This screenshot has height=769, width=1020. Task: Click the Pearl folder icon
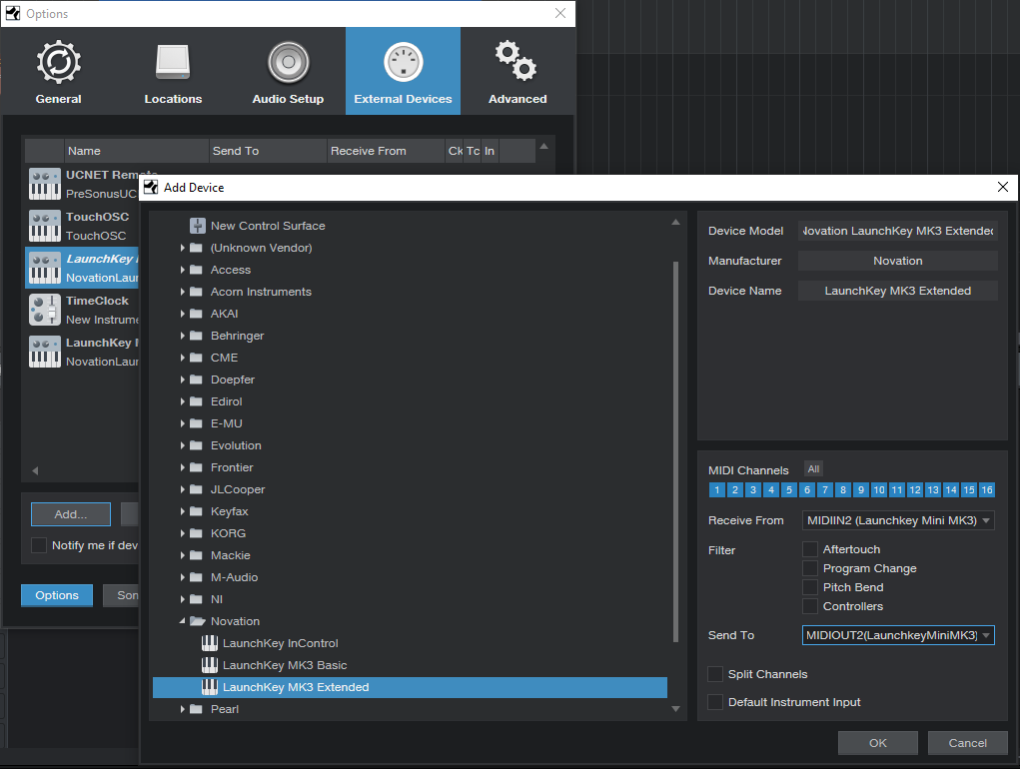[x=196, y=709]
